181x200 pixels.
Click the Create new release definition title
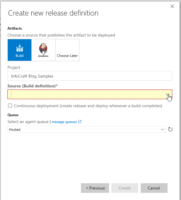tap(53, 13)
